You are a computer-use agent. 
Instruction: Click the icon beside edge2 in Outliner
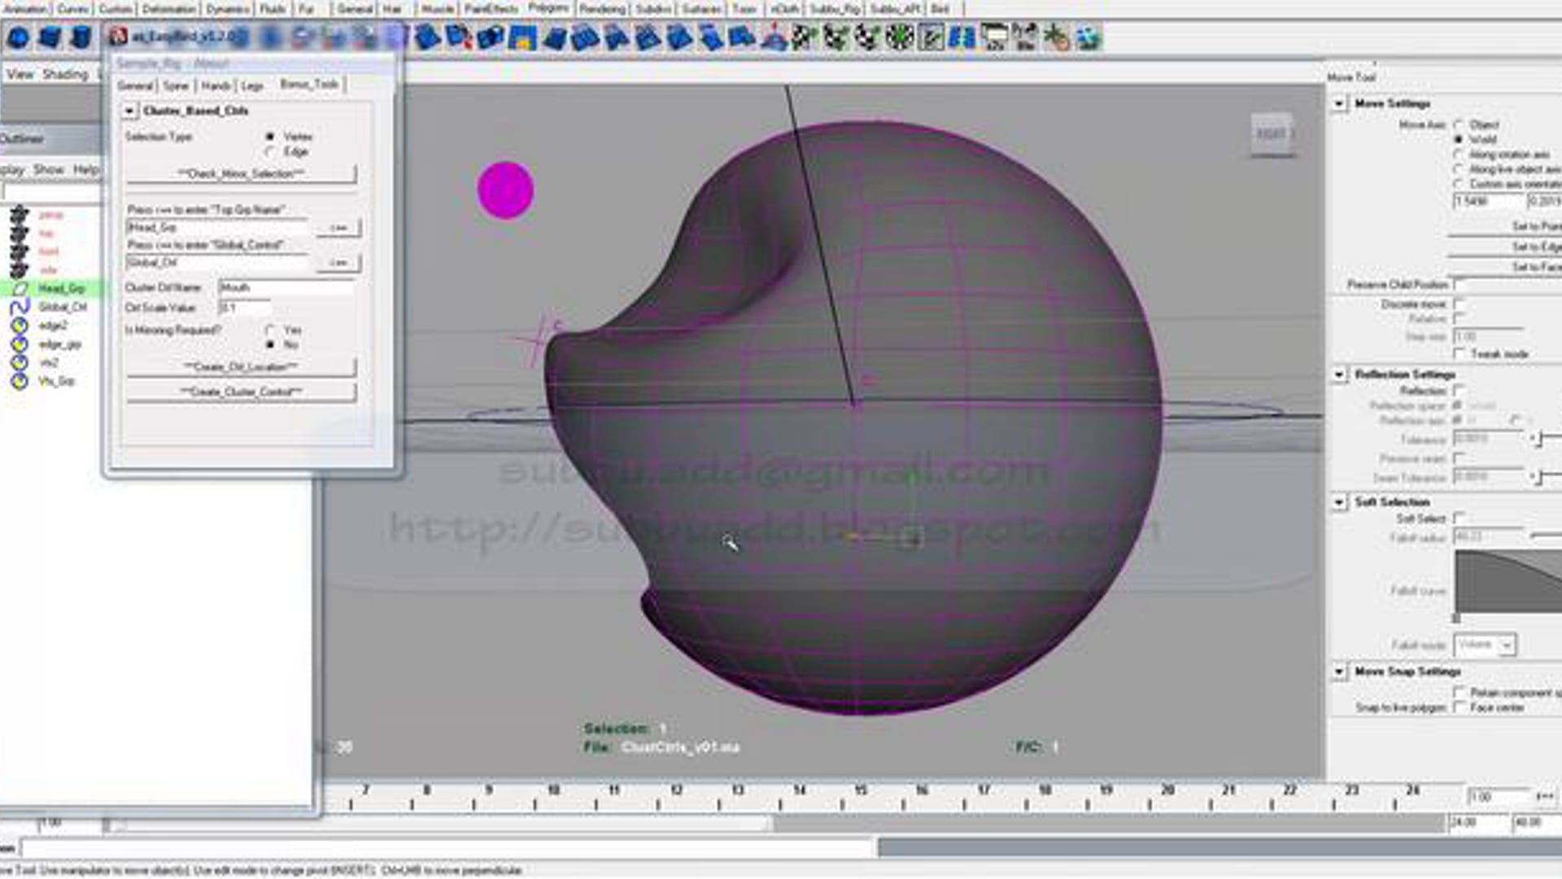tap(20, 326)
